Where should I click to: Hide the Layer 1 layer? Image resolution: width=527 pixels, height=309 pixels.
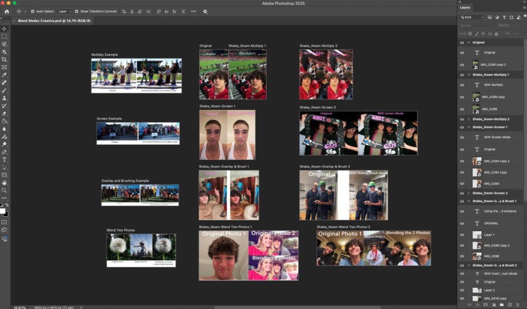coord(462,235)
